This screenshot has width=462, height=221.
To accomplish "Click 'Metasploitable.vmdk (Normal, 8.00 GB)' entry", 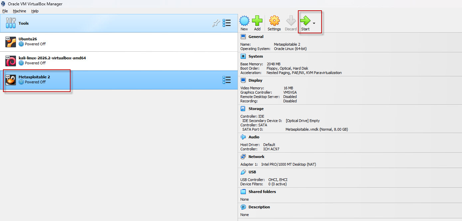I will point(317,129).
